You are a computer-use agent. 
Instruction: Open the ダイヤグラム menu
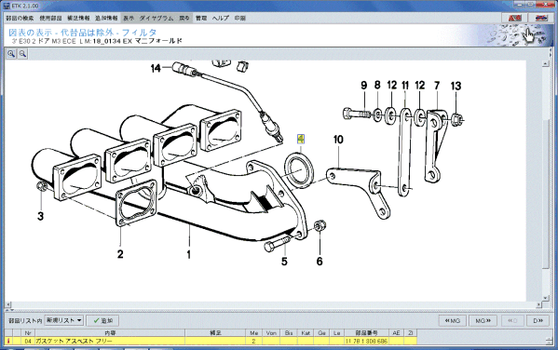tap(156, 18)
